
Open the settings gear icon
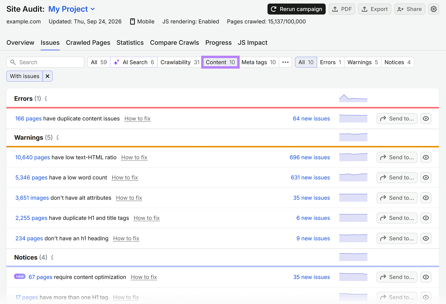click(433, 9)
